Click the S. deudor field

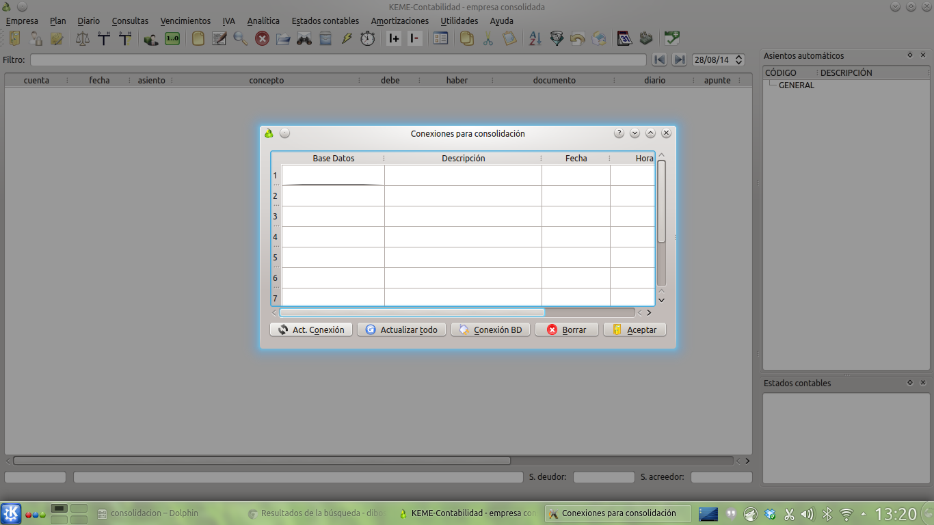[604, 477]
